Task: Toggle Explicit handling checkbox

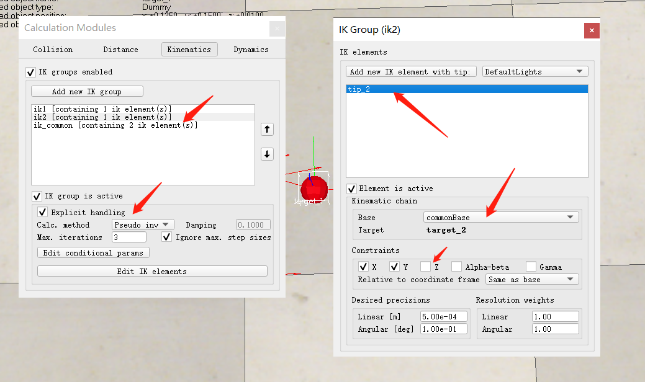Action: click(x=42, y=212)
